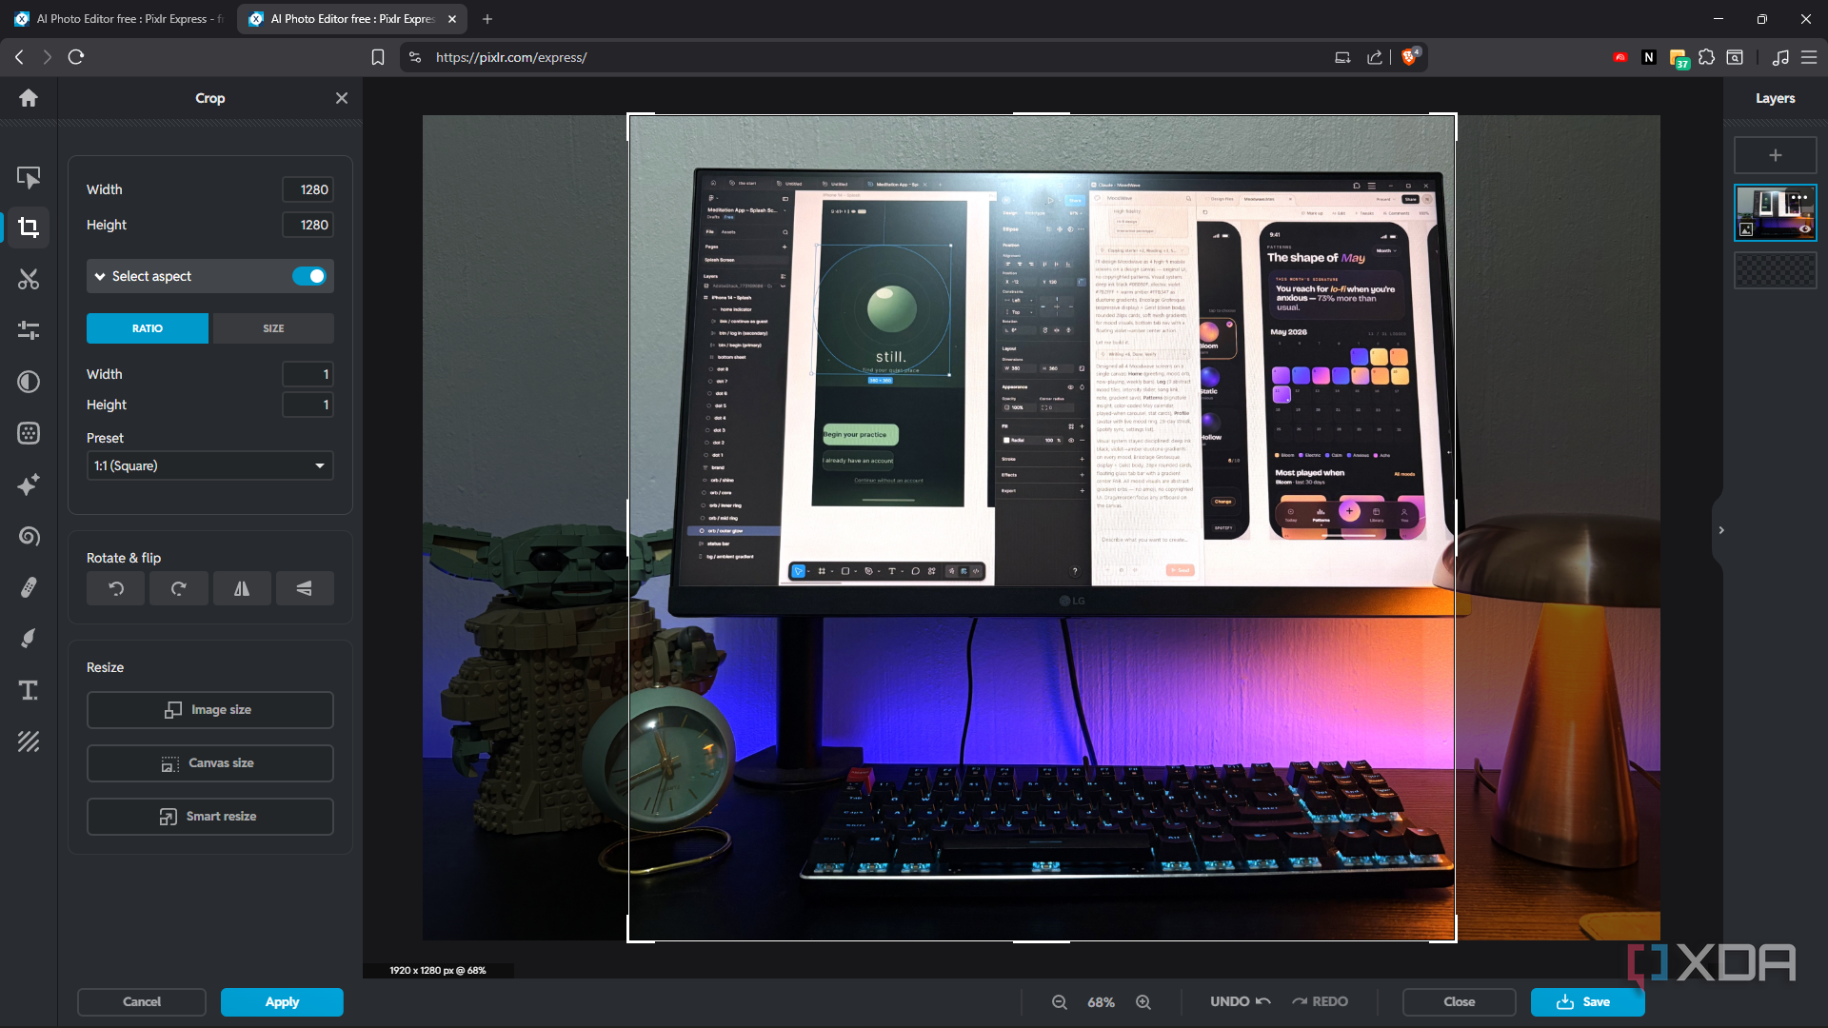Image resolution: width=1828 pixels, height=1028 pixels.
Task: Save the image with Save button
Action: coord(1587,1002)
